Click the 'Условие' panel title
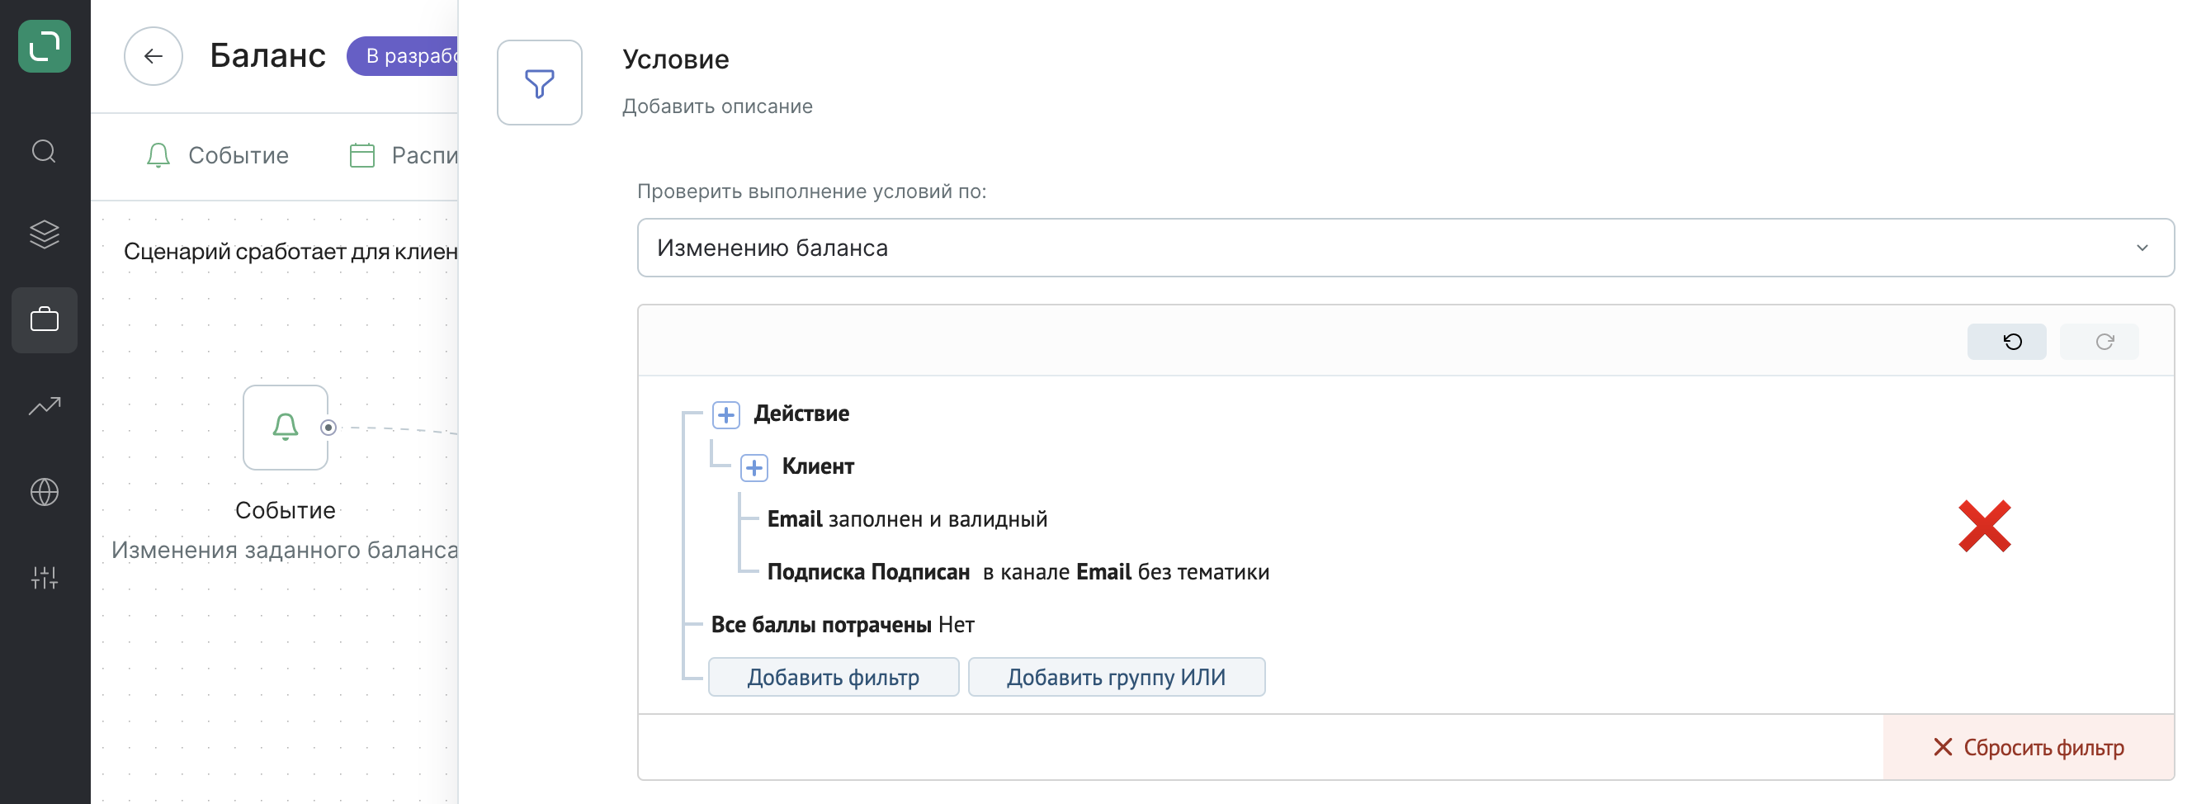Image resolution: width=2192 pixels, height=804 pixels. 676,59
